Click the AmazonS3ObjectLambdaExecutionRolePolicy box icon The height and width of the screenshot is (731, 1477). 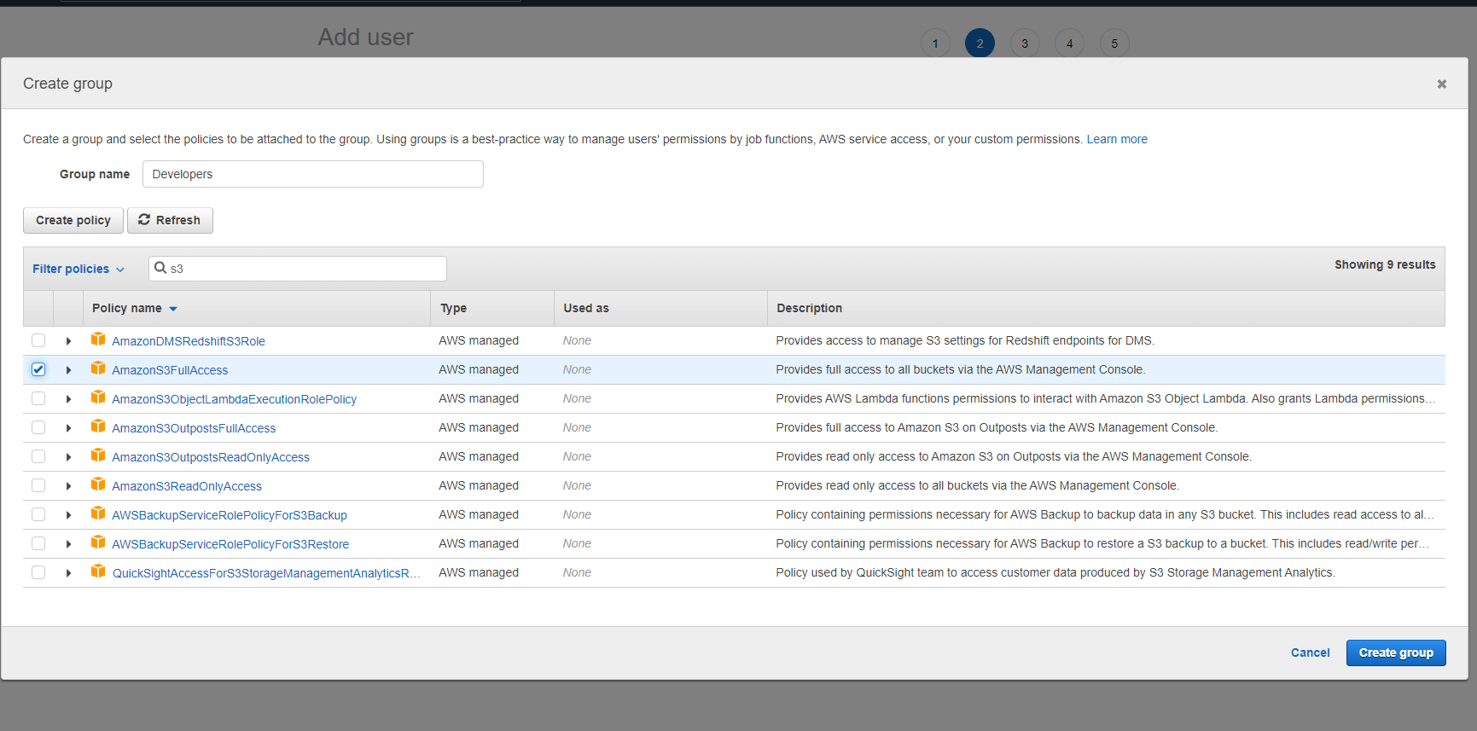tap(98, 397)
